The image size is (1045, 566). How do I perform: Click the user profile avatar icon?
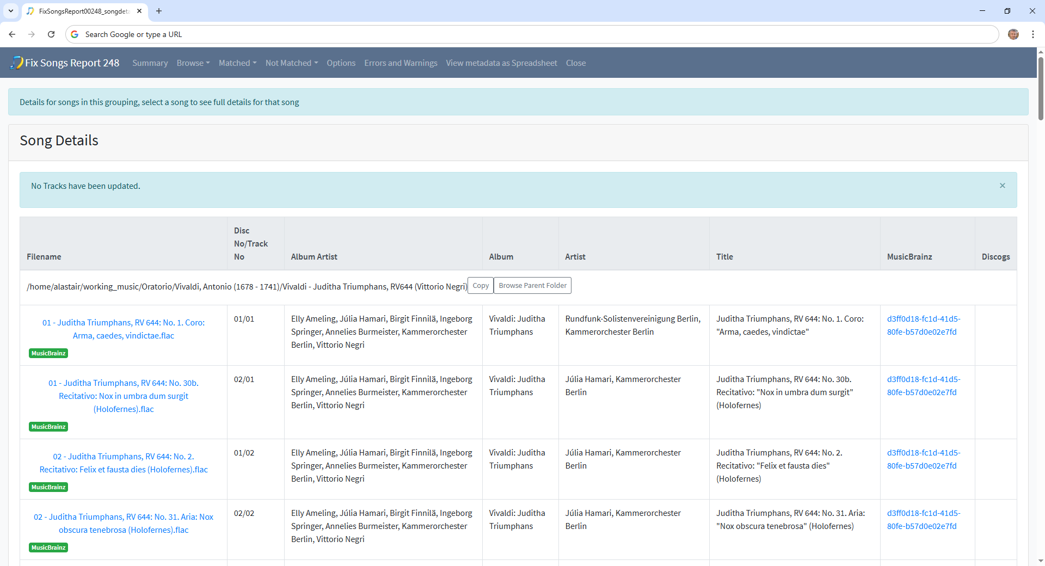click(x=1013, y=34)
